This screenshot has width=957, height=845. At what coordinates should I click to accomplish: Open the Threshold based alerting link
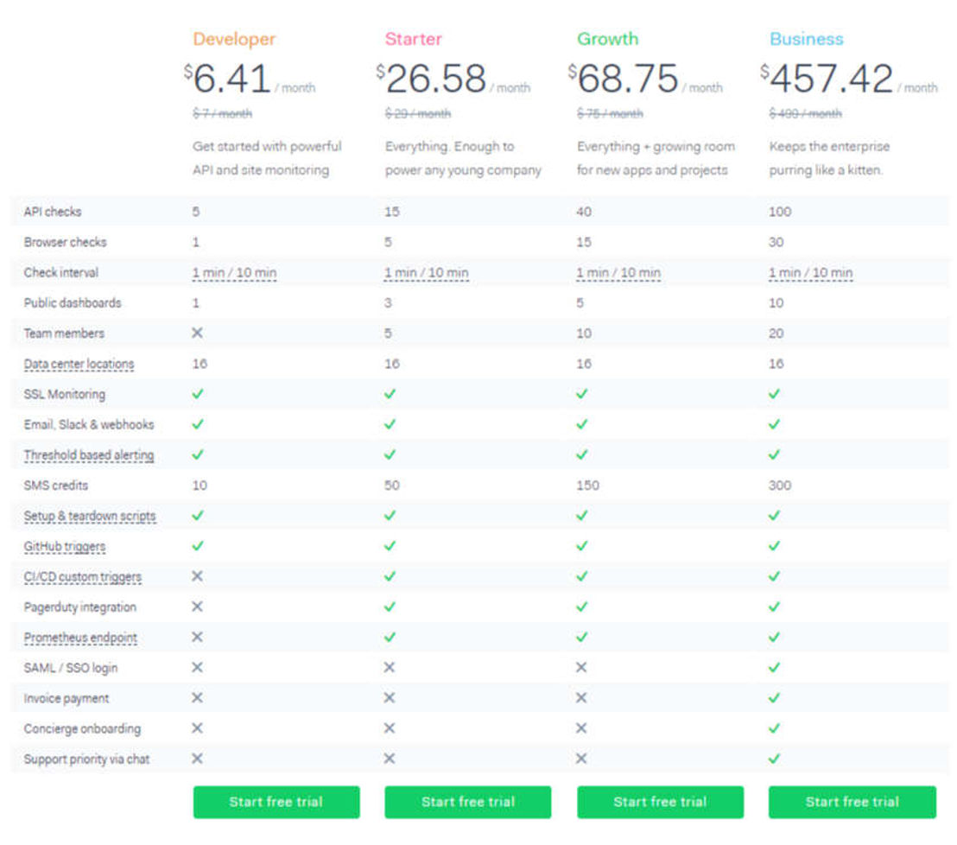pos(89,454)
